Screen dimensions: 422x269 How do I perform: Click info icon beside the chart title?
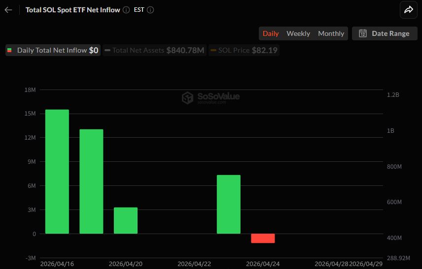pyautogui.click(x=126, y=10)
